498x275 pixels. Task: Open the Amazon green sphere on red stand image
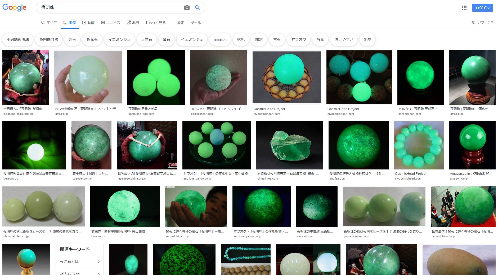point(472,145)
